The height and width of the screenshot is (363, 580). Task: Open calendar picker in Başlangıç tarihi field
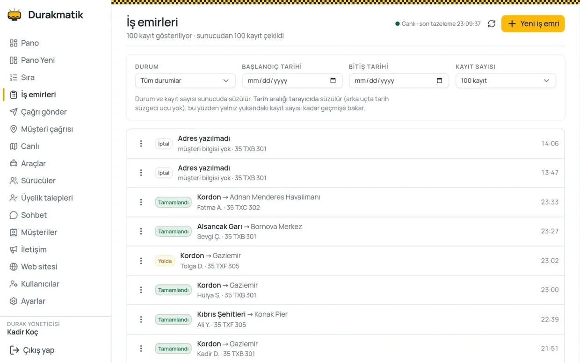[x=333, y=80]
